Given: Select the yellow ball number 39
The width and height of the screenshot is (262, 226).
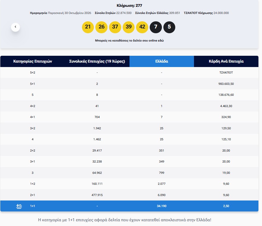Looking at the screenshot, I should point(129,27).
